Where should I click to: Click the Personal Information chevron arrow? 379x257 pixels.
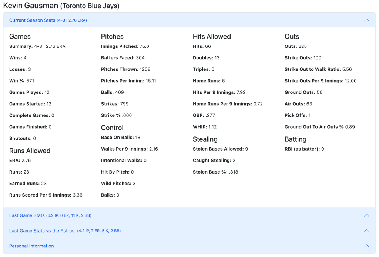tap(366, 246)
